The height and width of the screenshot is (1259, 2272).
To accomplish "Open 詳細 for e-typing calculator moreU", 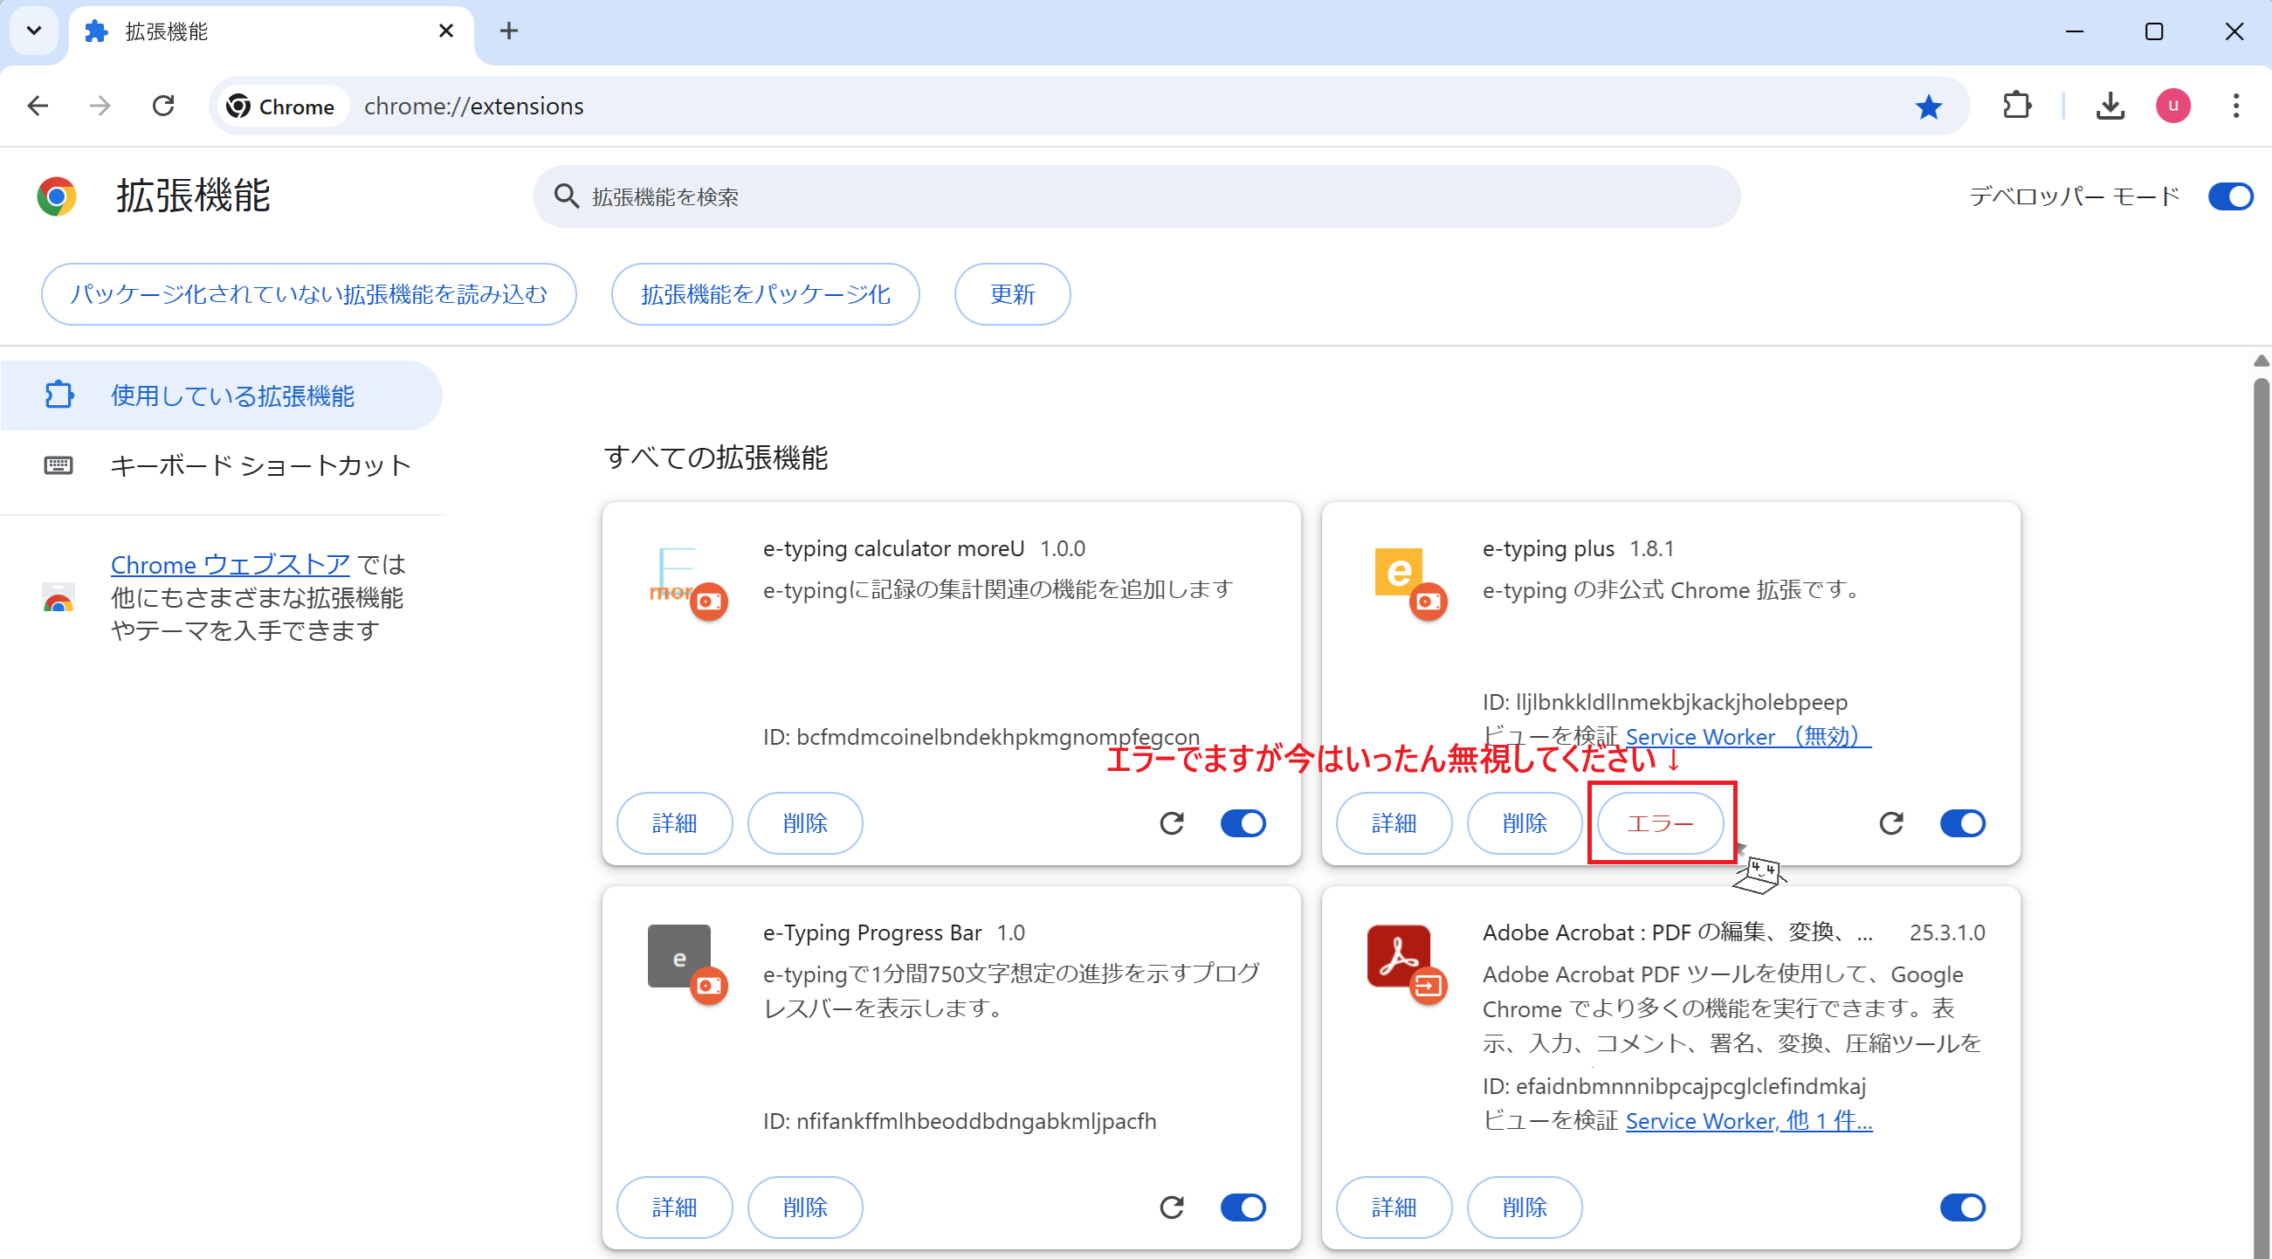I will pos(675,822).
